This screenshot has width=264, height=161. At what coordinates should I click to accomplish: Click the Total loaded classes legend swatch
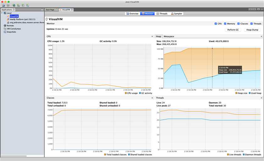click(105, 154)
